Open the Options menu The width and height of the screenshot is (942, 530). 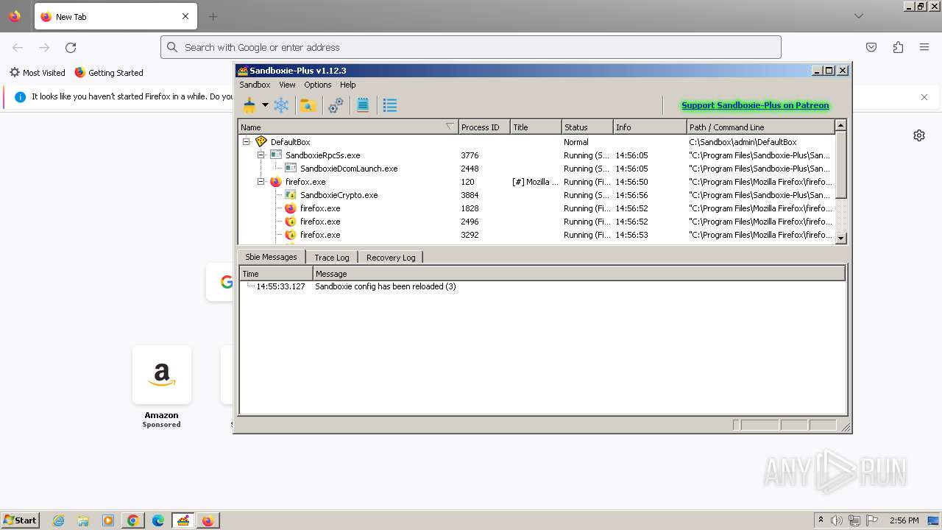(x=318, y=85)
